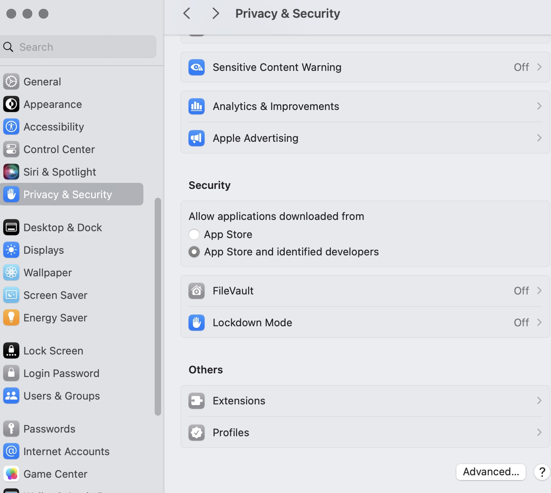Click the Profiles checkmark badge icon

(197, 433)
